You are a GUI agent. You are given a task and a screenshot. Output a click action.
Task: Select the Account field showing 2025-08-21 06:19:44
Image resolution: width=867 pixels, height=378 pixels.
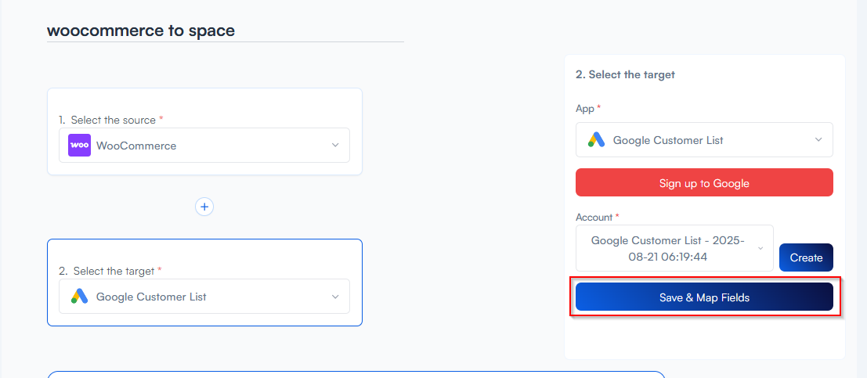[668, 248]
